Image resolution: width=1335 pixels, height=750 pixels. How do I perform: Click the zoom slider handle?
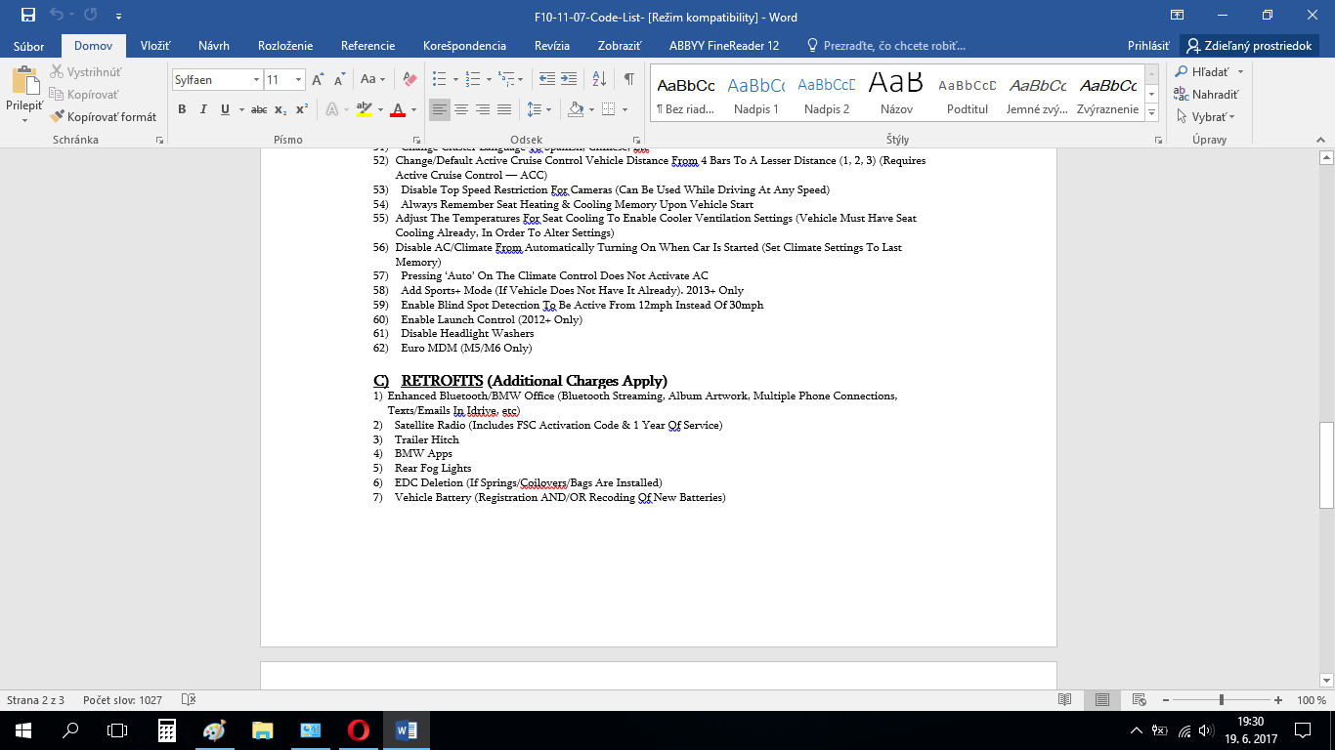[x=1222, y=700]
